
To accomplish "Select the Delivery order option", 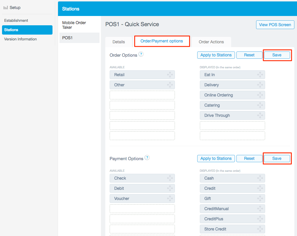I will (232, 85).
